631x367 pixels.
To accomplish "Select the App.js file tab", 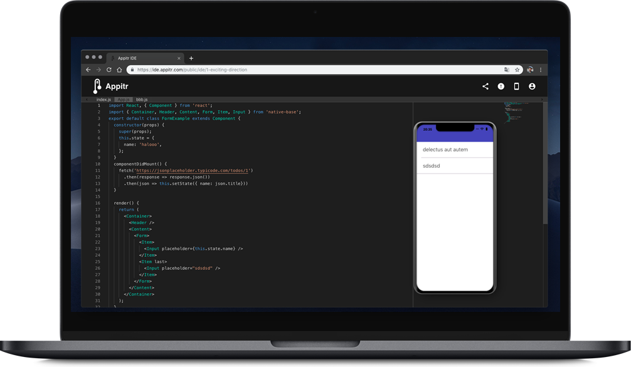I will tap(123, 100).
